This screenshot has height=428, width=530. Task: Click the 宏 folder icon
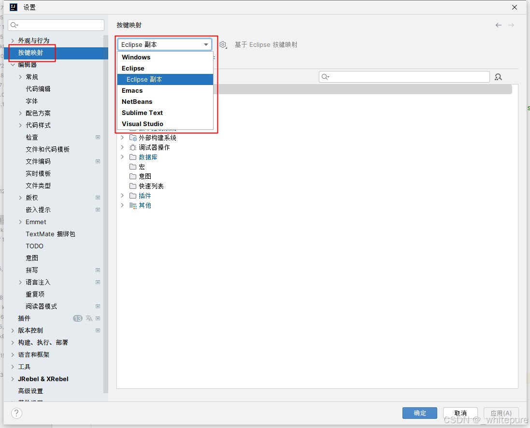pyautogui.click(x=133, y=167)
